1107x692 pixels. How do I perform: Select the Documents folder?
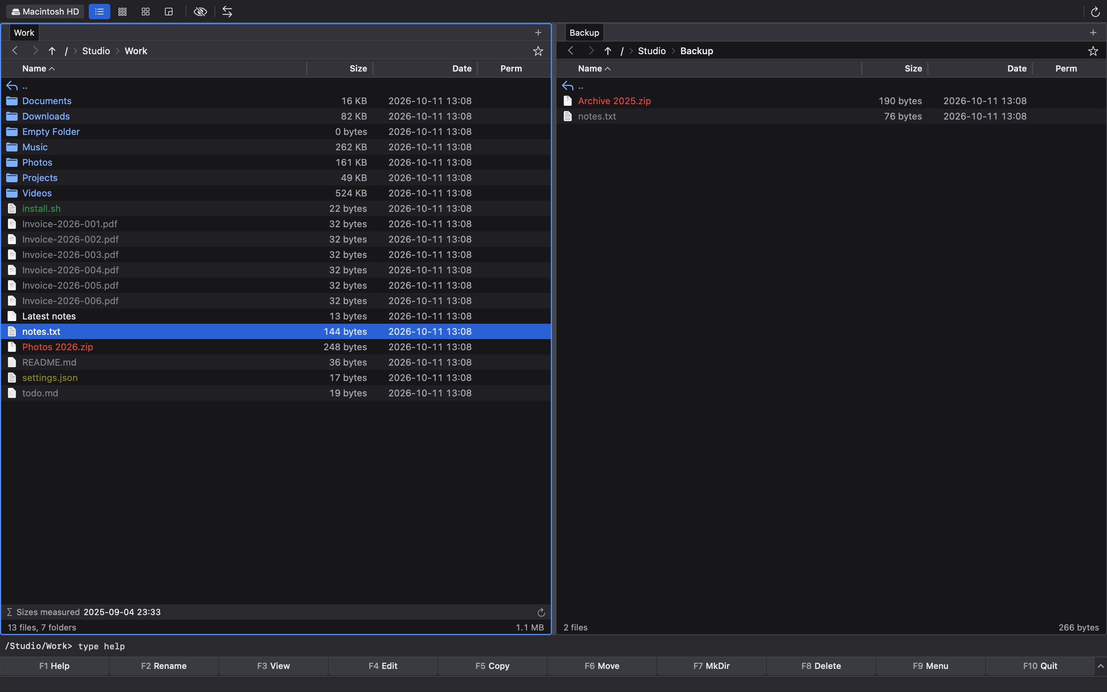click(x=276, y=101)
